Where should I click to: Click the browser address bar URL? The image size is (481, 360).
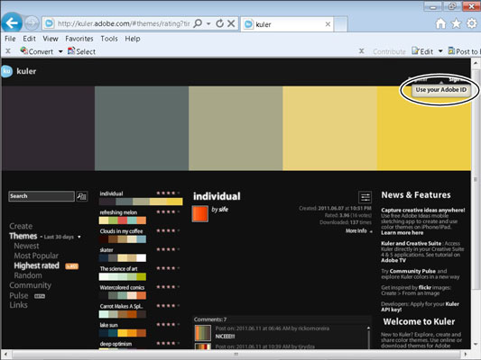(124, 23)
